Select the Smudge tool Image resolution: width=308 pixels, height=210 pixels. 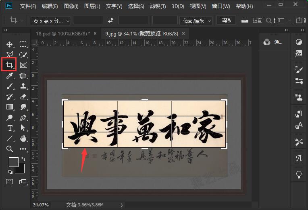(23, 107)
